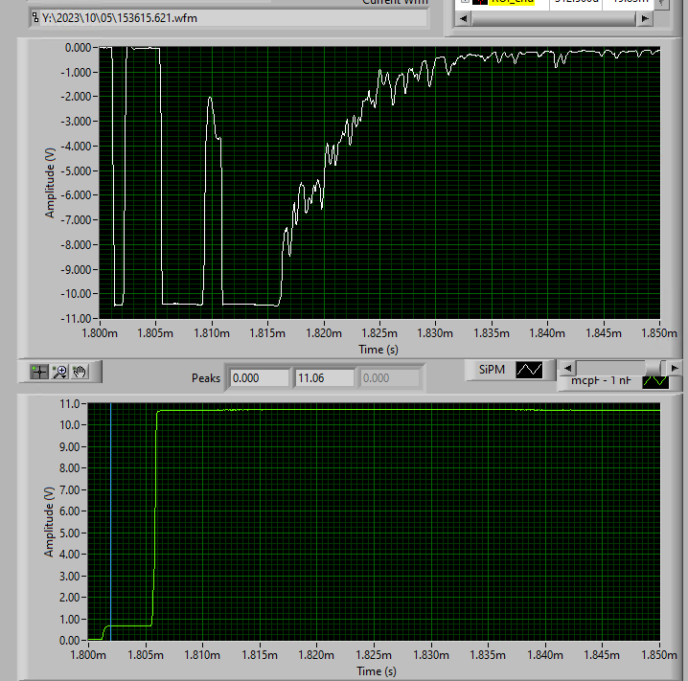Click the 0.000 y-axis maximum label of upper graph

tap(78, 47)
